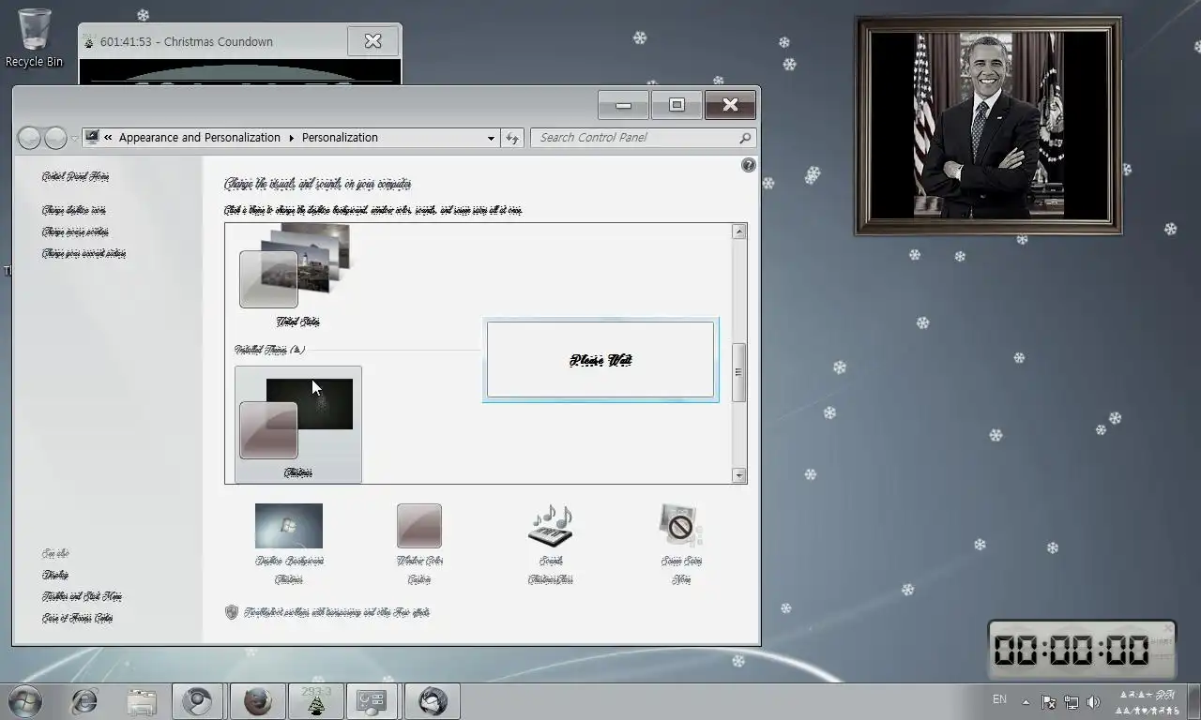Open Desktop Background settings icon
Viewport: 1201px width, 720px height.
pyautogui.click(x=289, y=526)
